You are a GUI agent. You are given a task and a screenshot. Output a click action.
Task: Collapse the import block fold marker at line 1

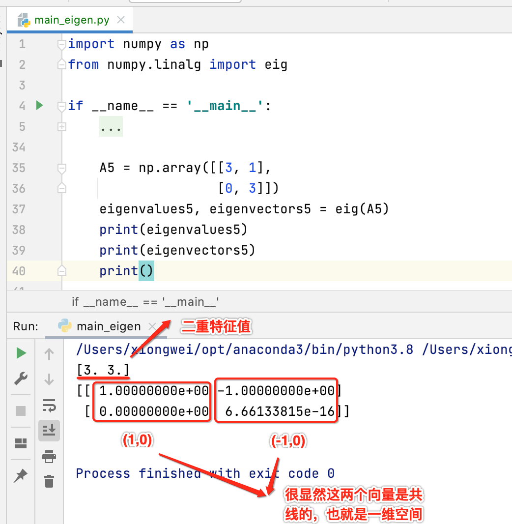click(61, 44)
